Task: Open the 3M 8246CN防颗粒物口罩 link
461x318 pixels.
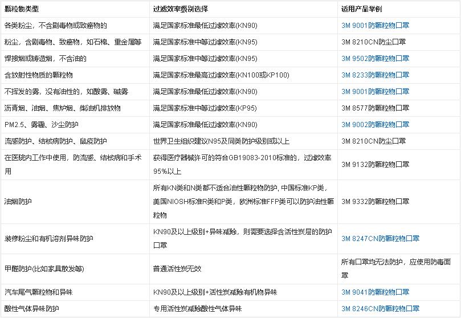Action: click(x=380, y=309)
